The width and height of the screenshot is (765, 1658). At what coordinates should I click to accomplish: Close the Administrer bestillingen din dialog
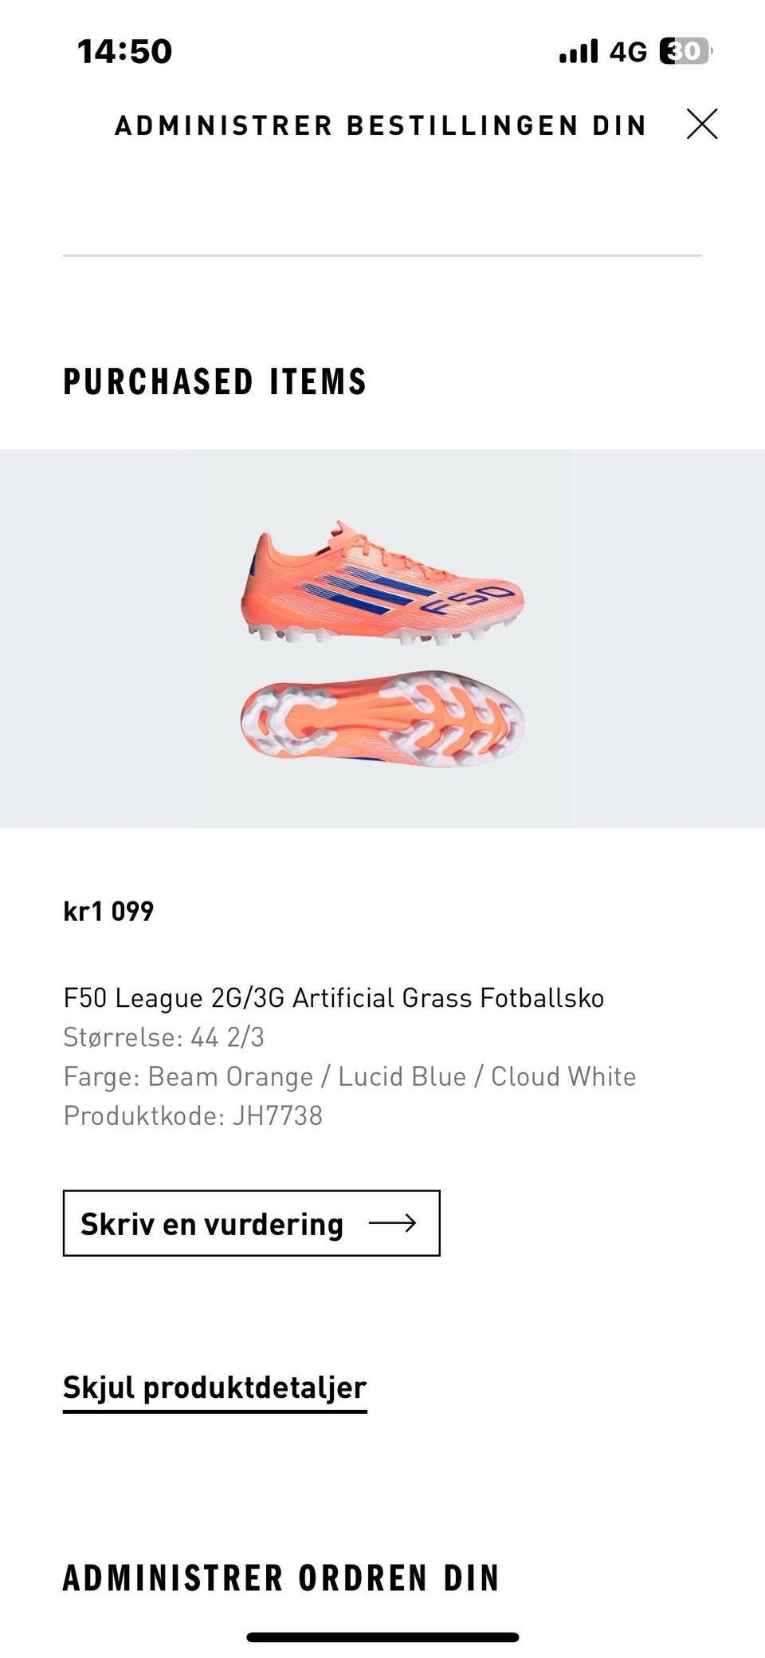click(x=701, y=124)
